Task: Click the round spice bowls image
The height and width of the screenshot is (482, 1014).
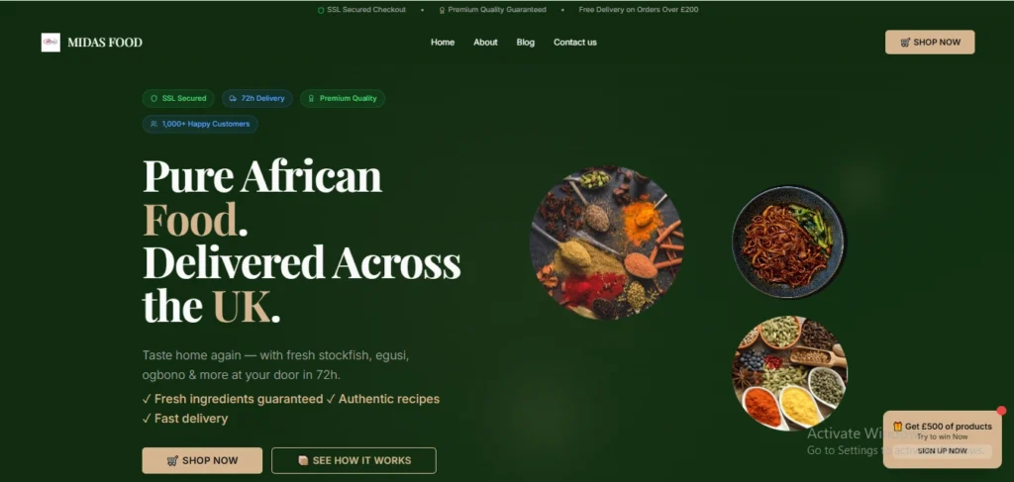Action: [789, 373]
